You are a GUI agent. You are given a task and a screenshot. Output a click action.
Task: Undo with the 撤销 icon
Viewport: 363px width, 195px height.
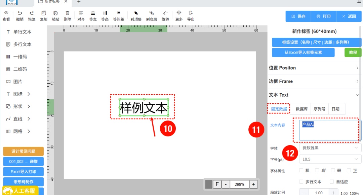coord(20,13)
